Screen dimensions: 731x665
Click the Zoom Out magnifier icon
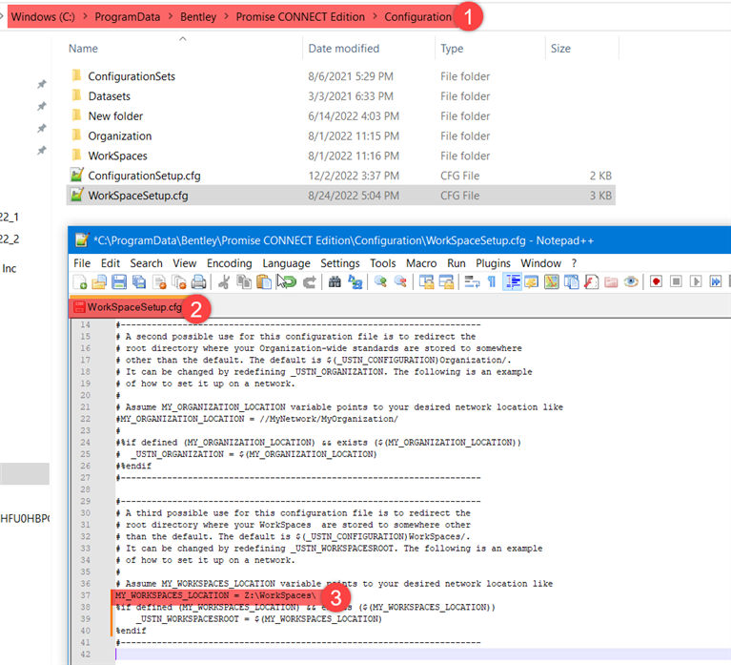[400, 281]
